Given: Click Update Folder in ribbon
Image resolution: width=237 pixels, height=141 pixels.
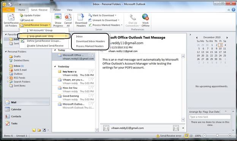Looking at the screenshot, I should (x=30, y=15).
